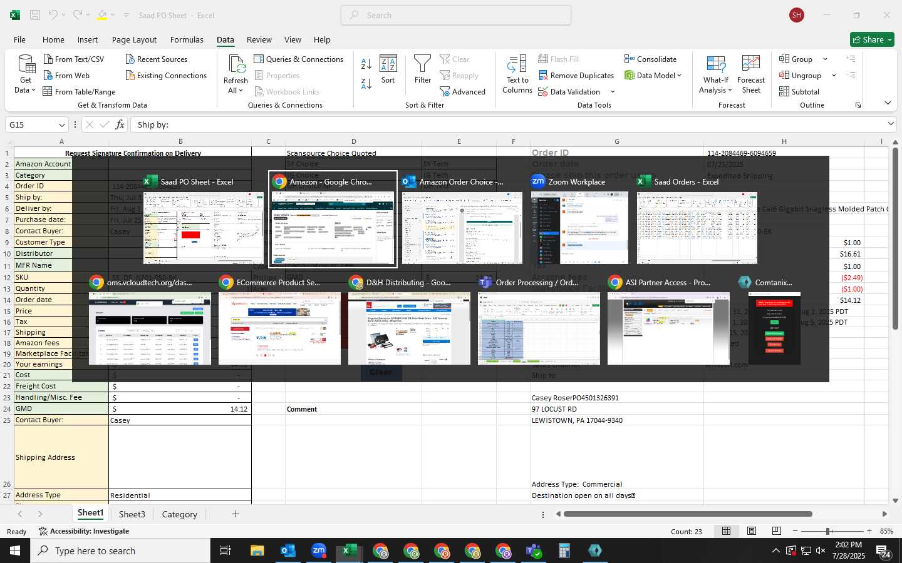Click the horizontal scrollbar

click(x=688, y=514)
